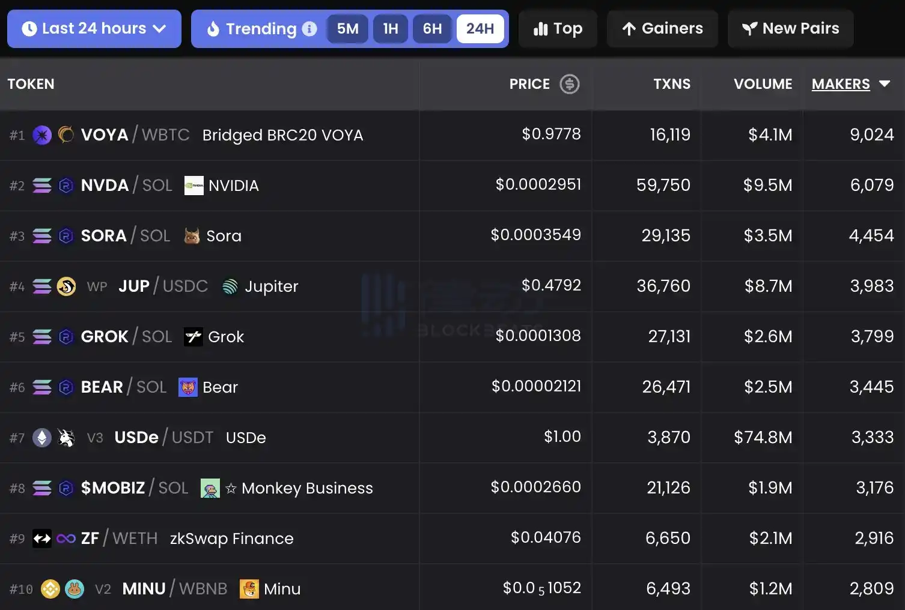
Task: Click the Sora token logo icon
Action: [192, 236]
